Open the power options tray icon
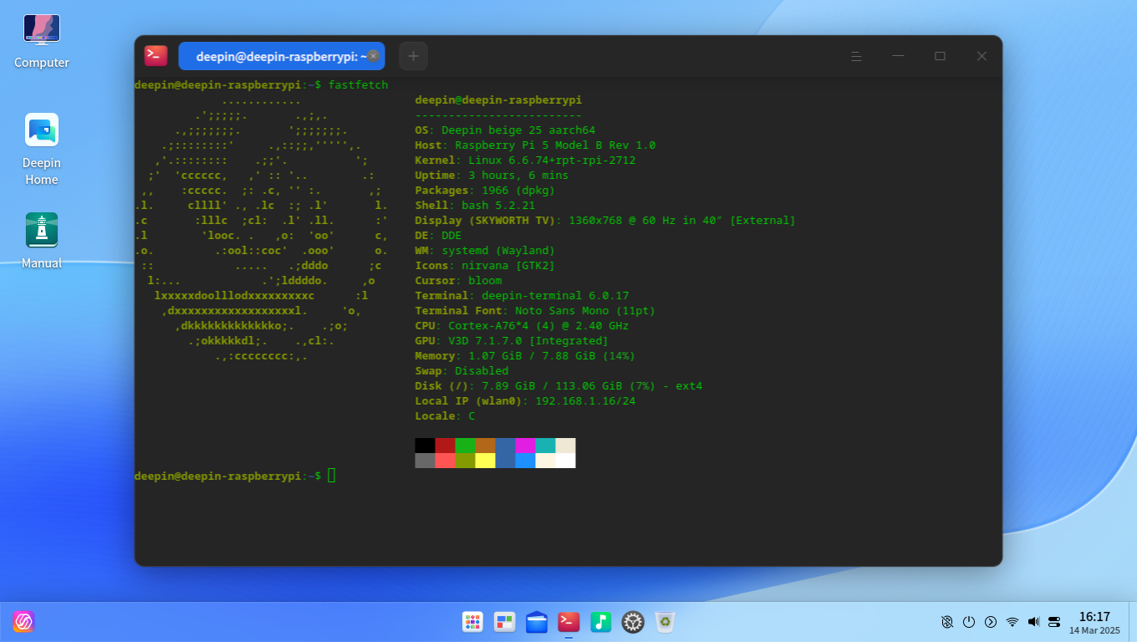 click(x=969, y=622)
